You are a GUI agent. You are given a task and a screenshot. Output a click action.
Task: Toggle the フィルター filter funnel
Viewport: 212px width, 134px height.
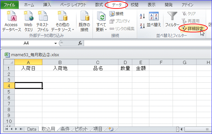coord(172,19)
